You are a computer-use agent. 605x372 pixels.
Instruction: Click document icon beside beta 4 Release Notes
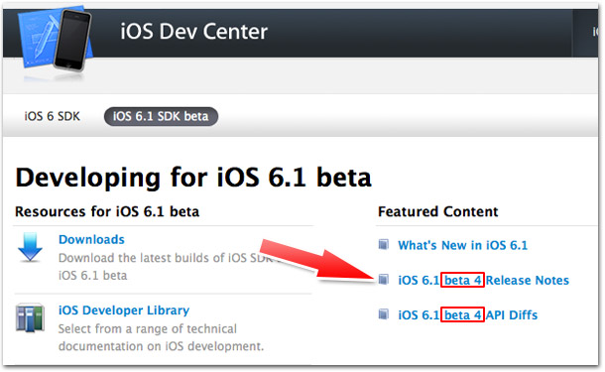[x=383, y=280]
